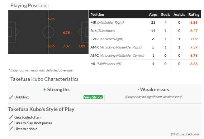
Task: Click the 6.76 rating at pitch centre
Action: 66,32
